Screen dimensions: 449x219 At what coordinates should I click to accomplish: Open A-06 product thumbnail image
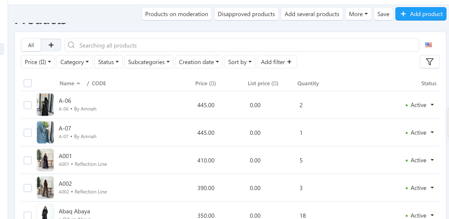tap(45, 105)
